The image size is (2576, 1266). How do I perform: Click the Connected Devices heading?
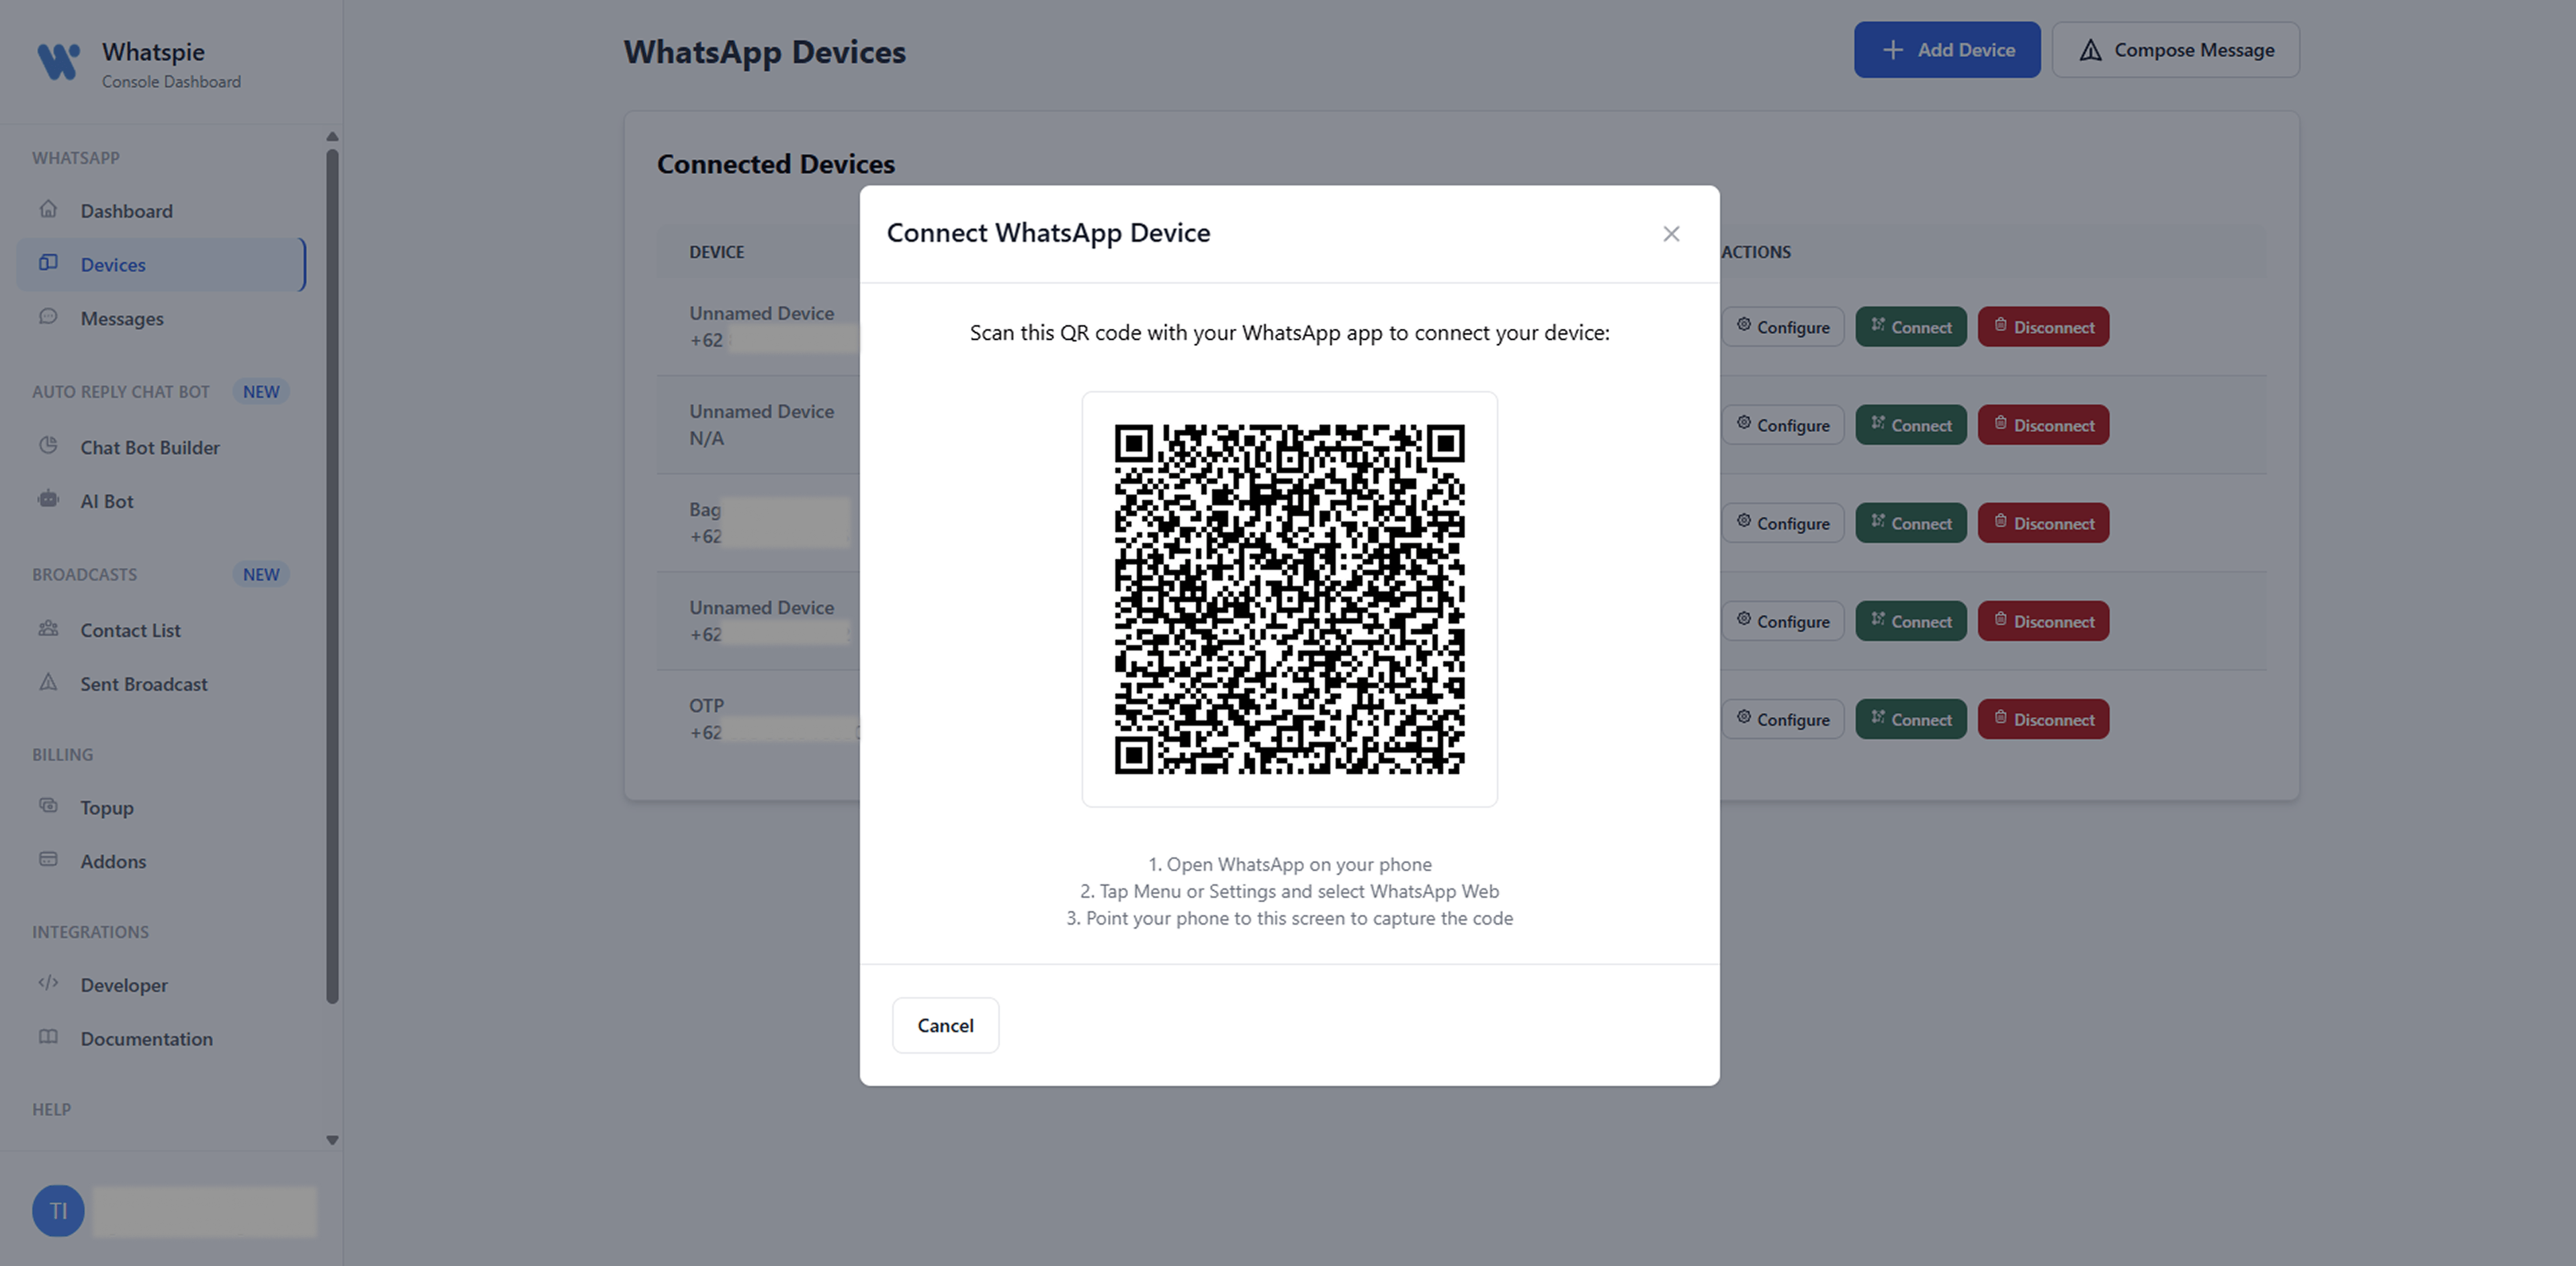[776, 164]
